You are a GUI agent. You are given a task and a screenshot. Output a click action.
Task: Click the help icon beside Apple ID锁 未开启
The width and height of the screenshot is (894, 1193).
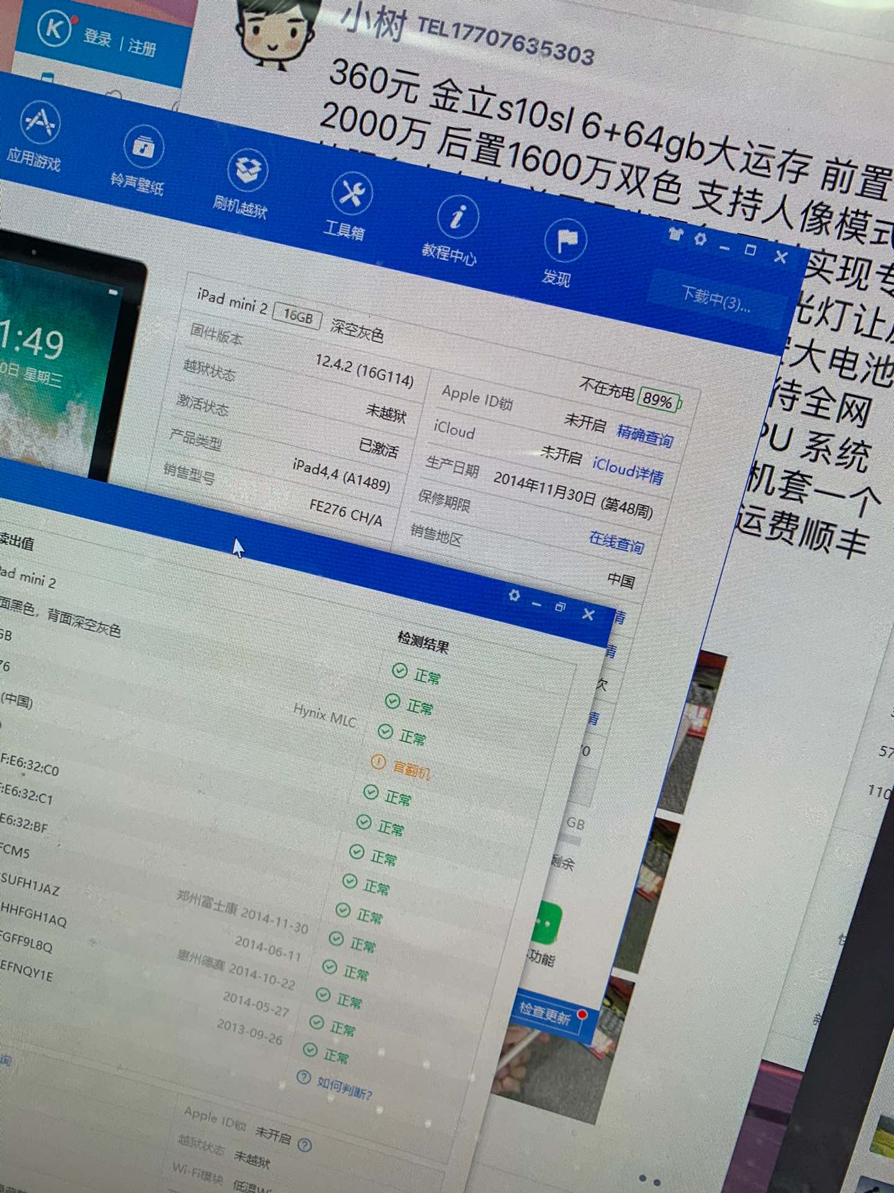click(x=304, y=1145)
